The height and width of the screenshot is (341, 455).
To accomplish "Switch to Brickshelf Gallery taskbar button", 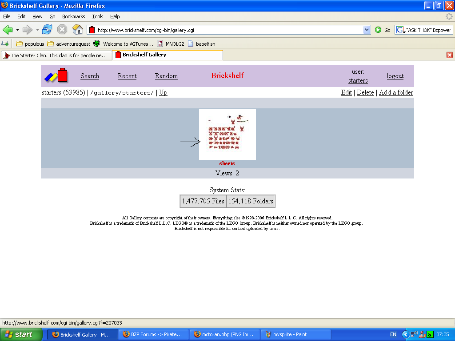I will point(82,335).
